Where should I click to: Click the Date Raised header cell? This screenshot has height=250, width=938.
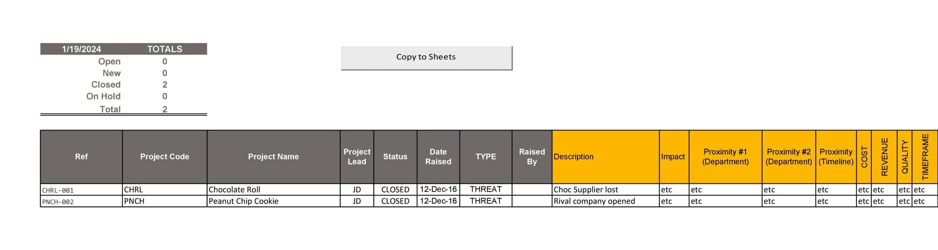[x=438, y=157]
